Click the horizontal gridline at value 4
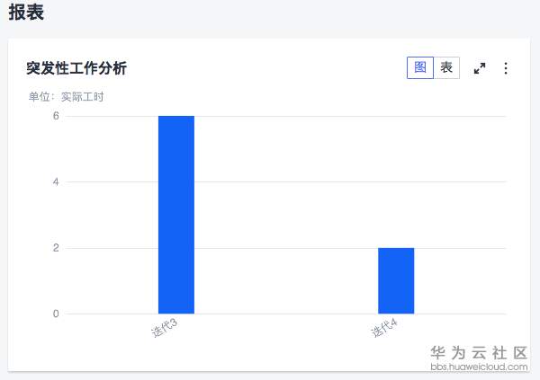The image size is (540, 380). (288, 182)
